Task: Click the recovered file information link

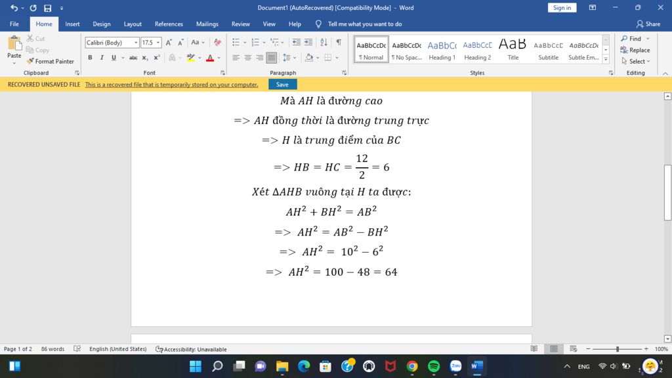Action: coord(171,85)
